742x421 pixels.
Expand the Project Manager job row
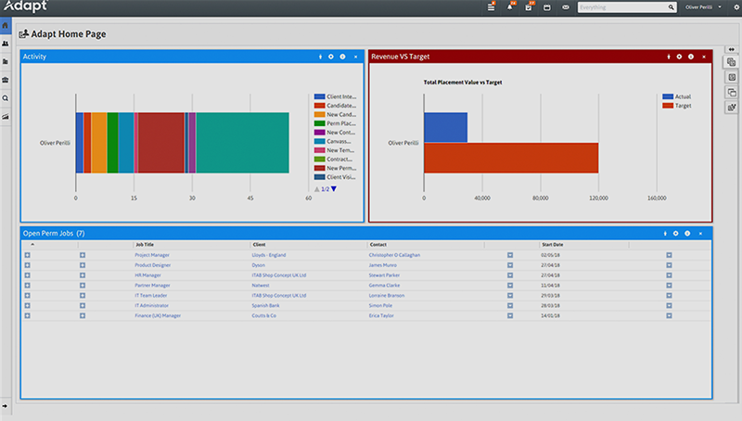point(28,254)
